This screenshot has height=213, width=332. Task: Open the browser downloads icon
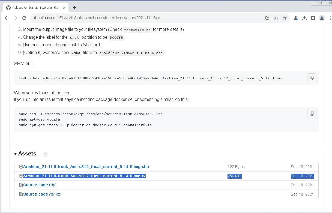304,18
